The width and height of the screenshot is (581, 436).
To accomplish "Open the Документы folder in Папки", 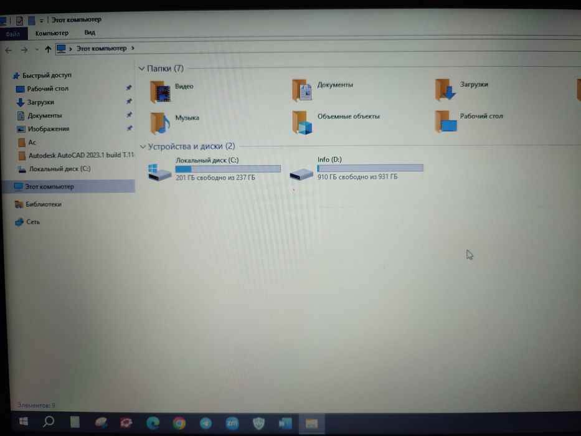I will click(301, 90).
